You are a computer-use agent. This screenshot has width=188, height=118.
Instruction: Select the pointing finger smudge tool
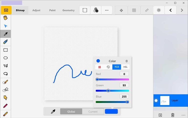[x=6, y=98]
